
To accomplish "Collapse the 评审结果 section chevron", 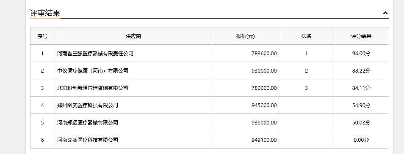I will (x=385, y=13).
